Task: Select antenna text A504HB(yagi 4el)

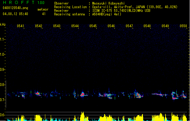Action: point(107,14)
